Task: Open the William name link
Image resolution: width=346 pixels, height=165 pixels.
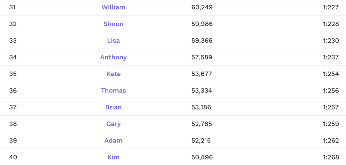Action: pyautogui.click(x=113, y=7)
